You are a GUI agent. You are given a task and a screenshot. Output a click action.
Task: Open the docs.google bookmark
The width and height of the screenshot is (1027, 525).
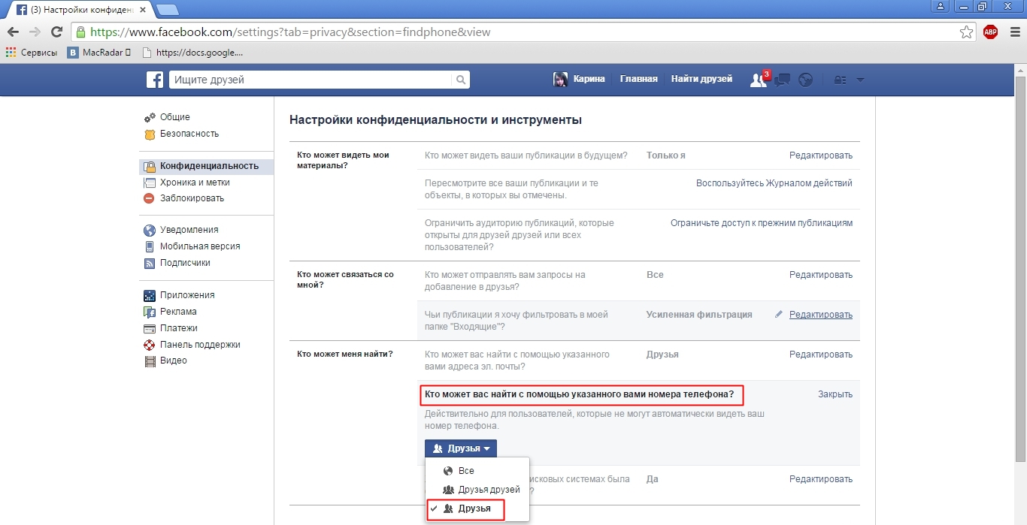192,53
